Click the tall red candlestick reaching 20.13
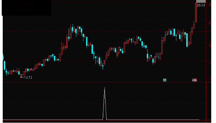Image resolution: width=216 pixels, height=123 pixels. point(196,12)
